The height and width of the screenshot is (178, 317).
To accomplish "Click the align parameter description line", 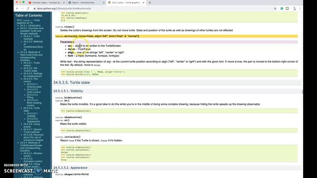I will click(x=96, y=52).
